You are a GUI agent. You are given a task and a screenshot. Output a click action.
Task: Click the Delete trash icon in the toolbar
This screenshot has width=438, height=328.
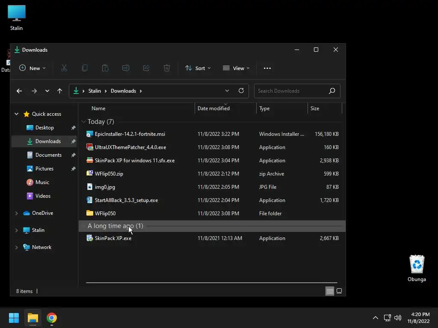click(167, 68)
